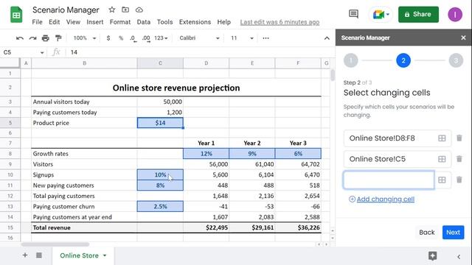This screenshot has height=265, width=472.
Task: Close the Scenario Manager sidebar
Action: pyautogui.click(x=463, y=38)
